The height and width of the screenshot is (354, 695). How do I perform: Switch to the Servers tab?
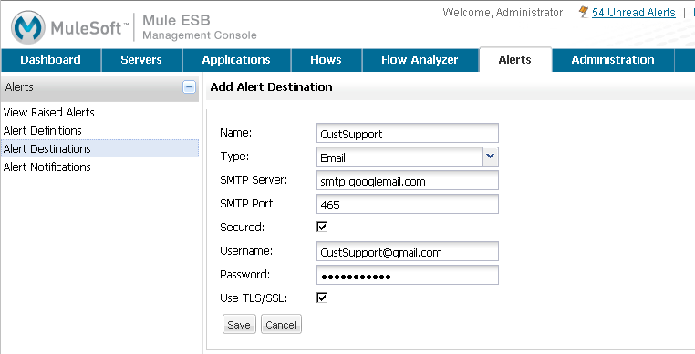click(141, 60)
